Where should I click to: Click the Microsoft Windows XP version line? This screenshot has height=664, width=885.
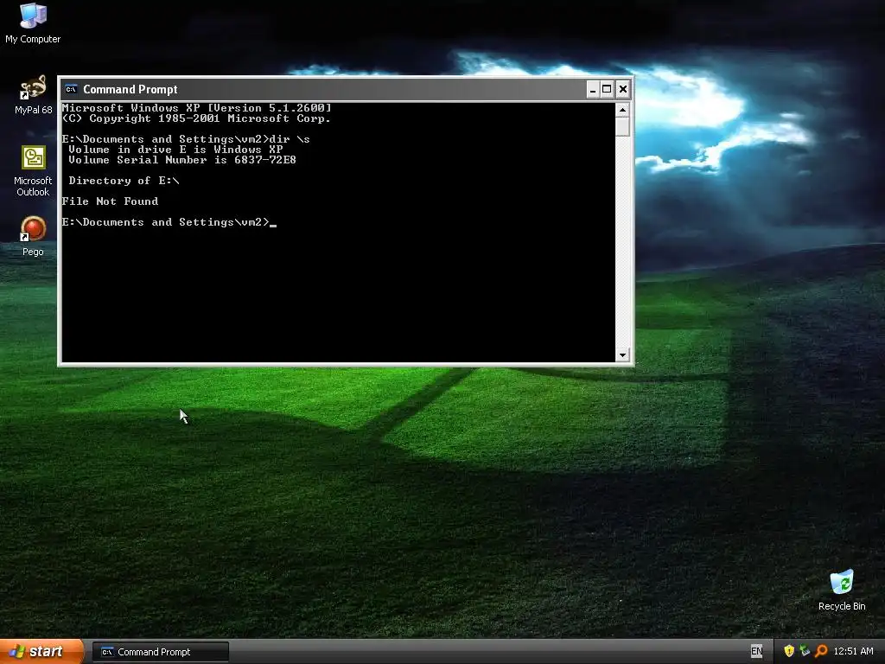(196, 108)
